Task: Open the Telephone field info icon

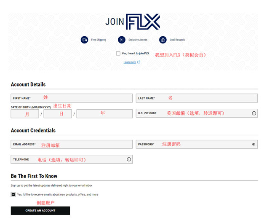Action: pos(129,159)
